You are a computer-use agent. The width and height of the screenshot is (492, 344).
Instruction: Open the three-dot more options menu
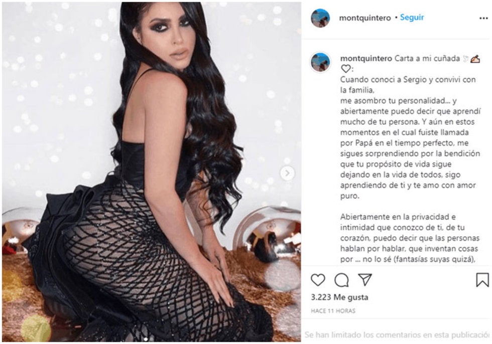(x=483, y=19)
